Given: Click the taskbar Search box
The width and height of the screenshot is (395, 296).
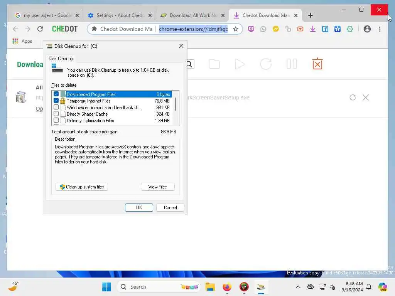Looking at the screenshot, I should click(159, 287).
